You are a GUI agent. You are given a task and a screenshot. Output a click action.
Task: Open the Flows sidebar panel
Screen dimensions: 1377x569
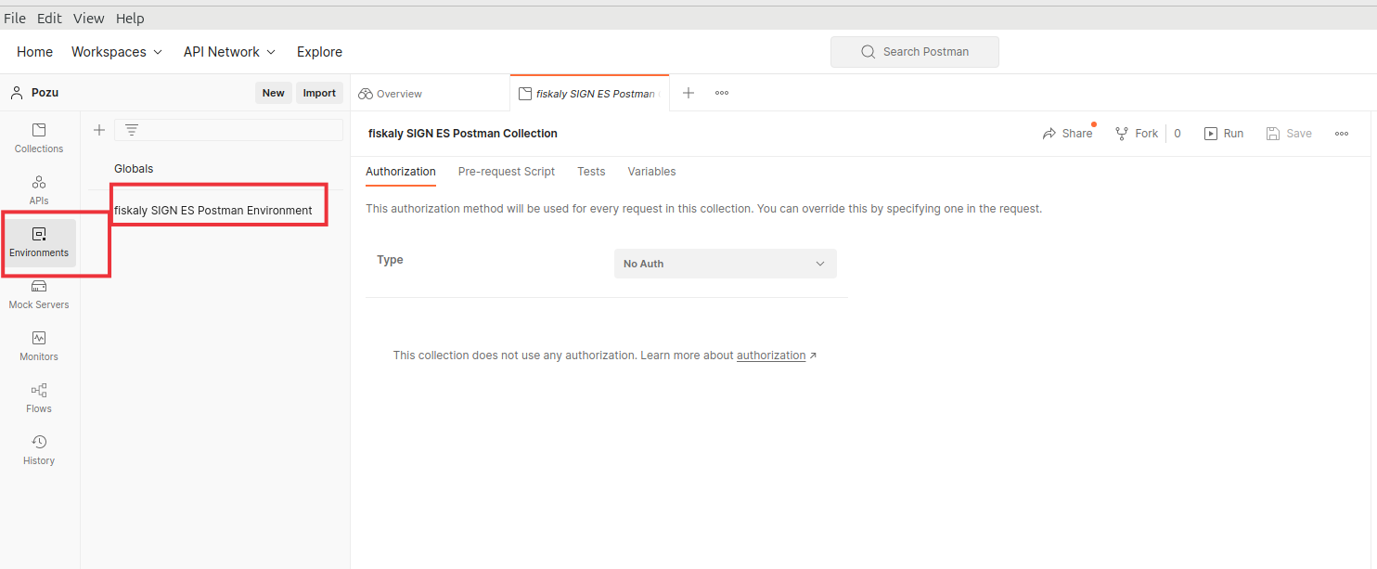click(39, 398)
